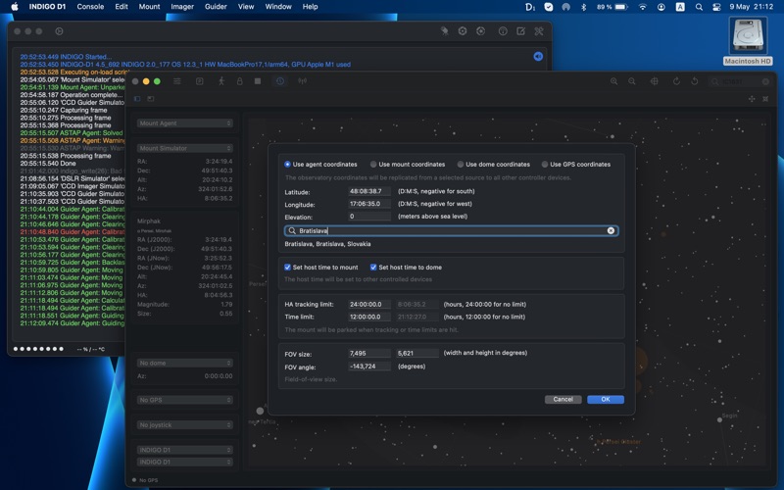
Task: Click the zoom out magnifier icon
Action: (632, 81)
